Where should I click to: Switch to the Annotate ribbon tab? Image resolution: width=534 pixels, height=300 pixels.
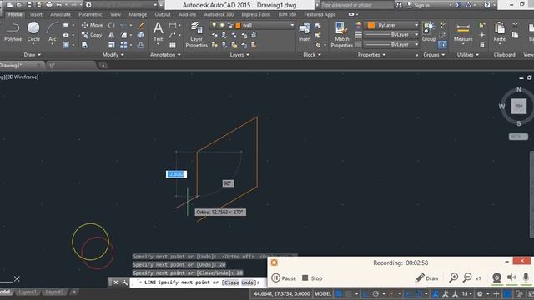click(x=60, y=14)
